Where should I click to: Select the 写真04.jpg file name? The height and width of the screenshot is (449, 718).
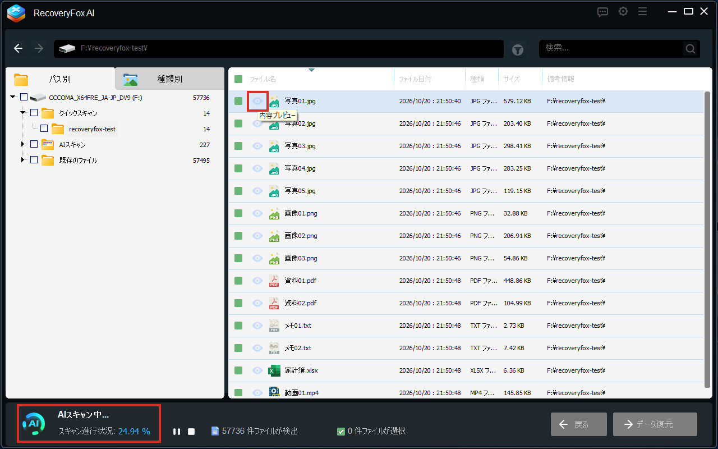[x=300, y=168]
